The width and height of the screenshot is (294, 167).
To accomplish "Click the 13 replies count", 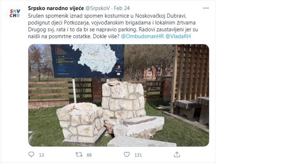I will [x=42, y=155].
